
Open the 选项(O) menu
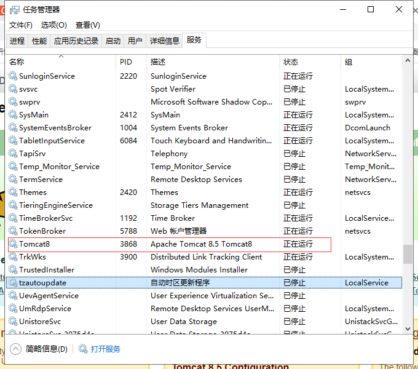coord(53,25)
